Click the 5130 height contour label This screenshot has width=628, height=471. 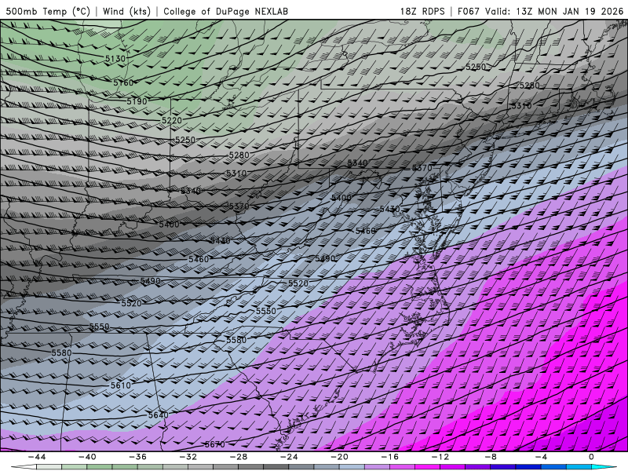pyautogui.click(x=115, y=59)
